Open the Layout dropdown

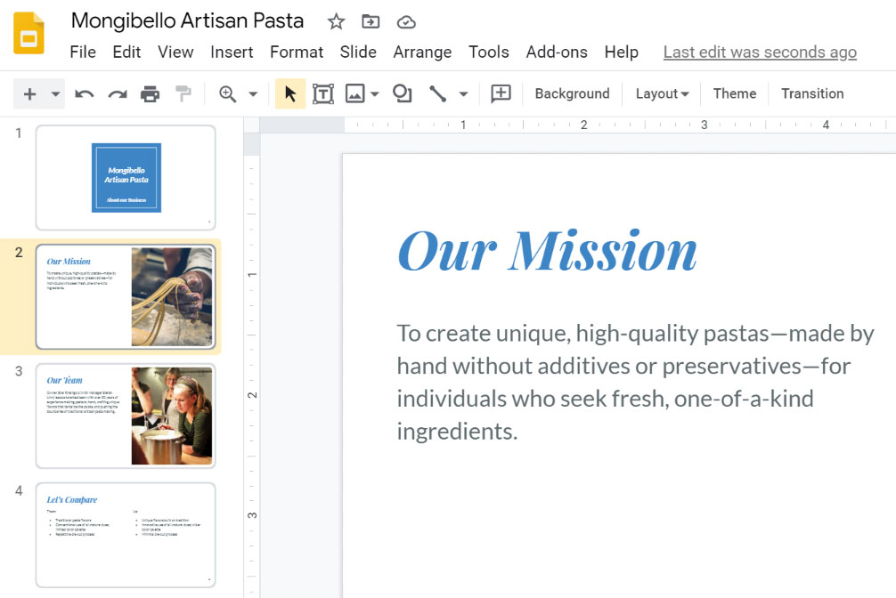coord(661,93)
